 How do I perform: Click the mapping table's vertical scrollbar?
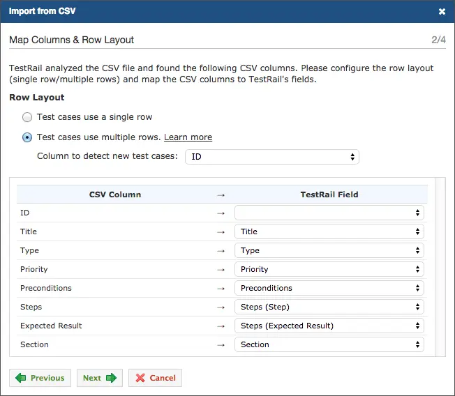click(440, 267)
